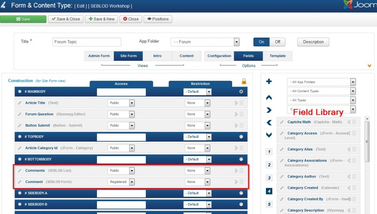This screenshot has height=214, width=377.
Task: Edit Category Author library pencil icon
Action: click(x=282, y=176)
